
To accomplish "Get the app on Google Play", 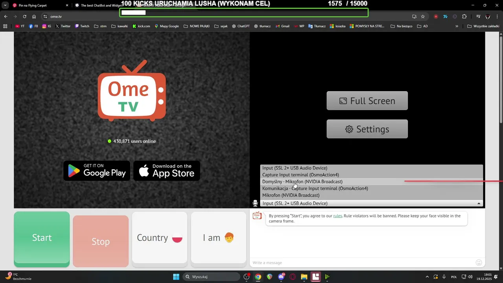I will [97, 171].
